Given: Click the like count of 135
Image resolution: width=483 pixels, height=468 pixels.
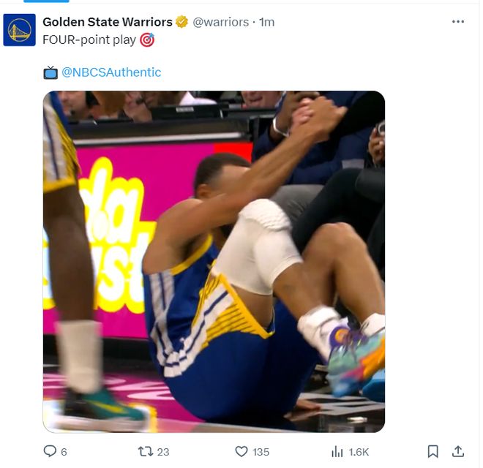Looking at the screenshot, I should 261,452.
